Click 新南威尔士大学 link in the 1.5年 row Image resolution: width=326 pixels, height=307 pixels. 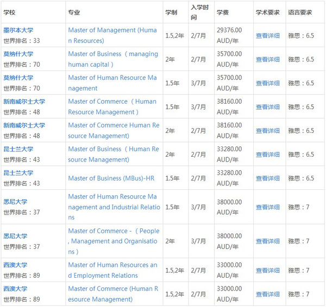click(x=24, y=101)
